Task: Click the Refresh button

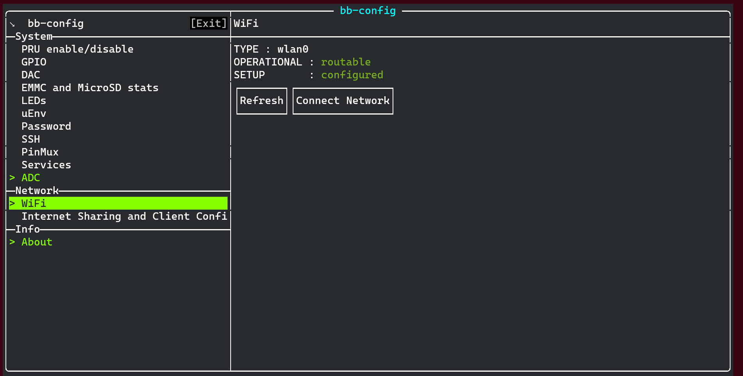Action: click(x=261, y=101)
